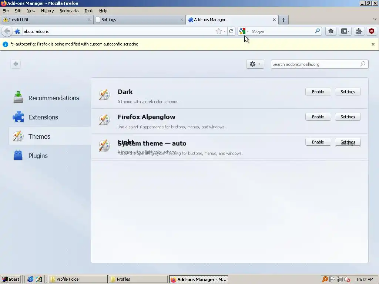Close the Add-ons Manager tab
The width and height of the screenshot is (379, 284).
(274, 20)
